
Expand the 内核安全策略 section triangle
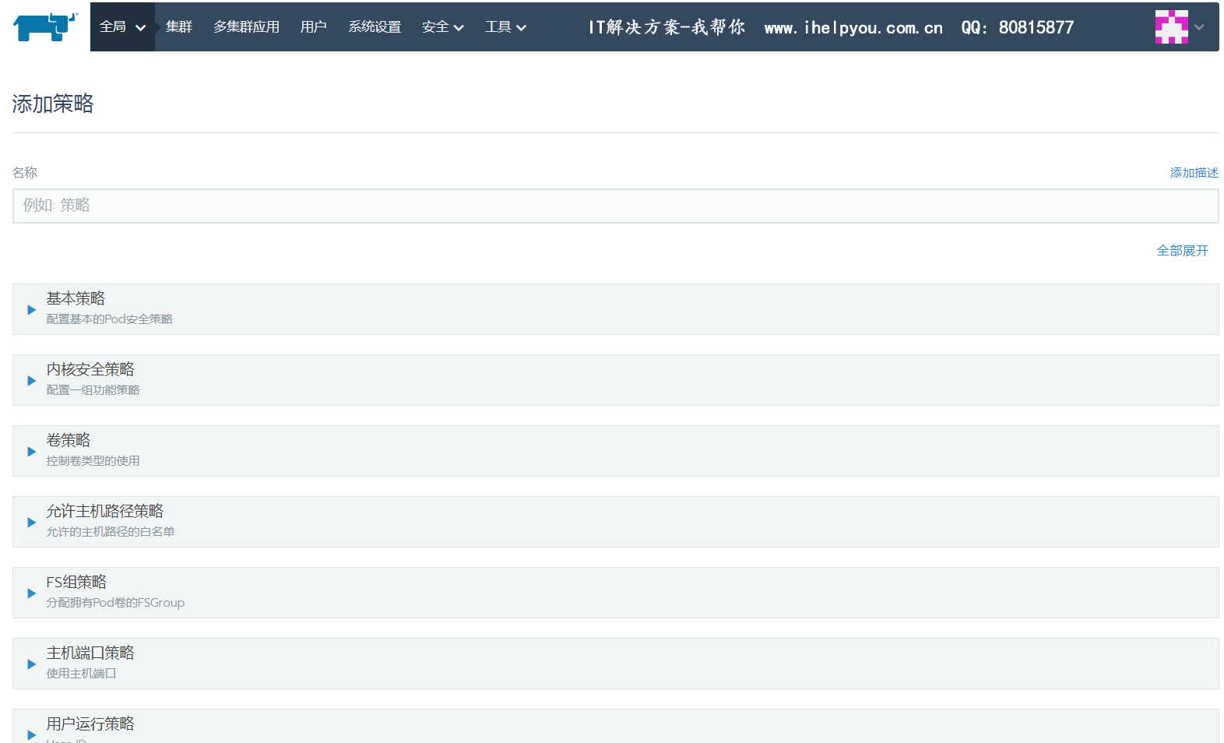(x=31, y=381)
